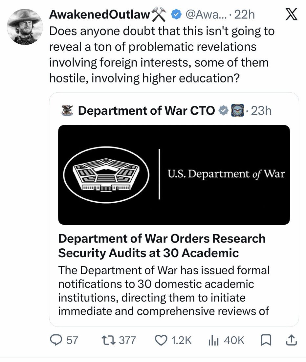Open the AwakenedOutlaw display name link

[x=100, y=14]
